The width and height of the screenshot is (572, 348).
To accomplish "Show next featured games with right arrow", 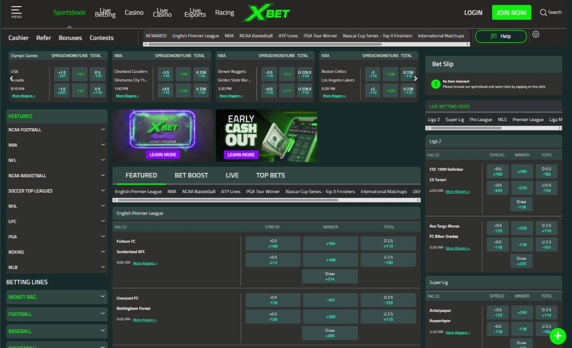I will (416, 79).
